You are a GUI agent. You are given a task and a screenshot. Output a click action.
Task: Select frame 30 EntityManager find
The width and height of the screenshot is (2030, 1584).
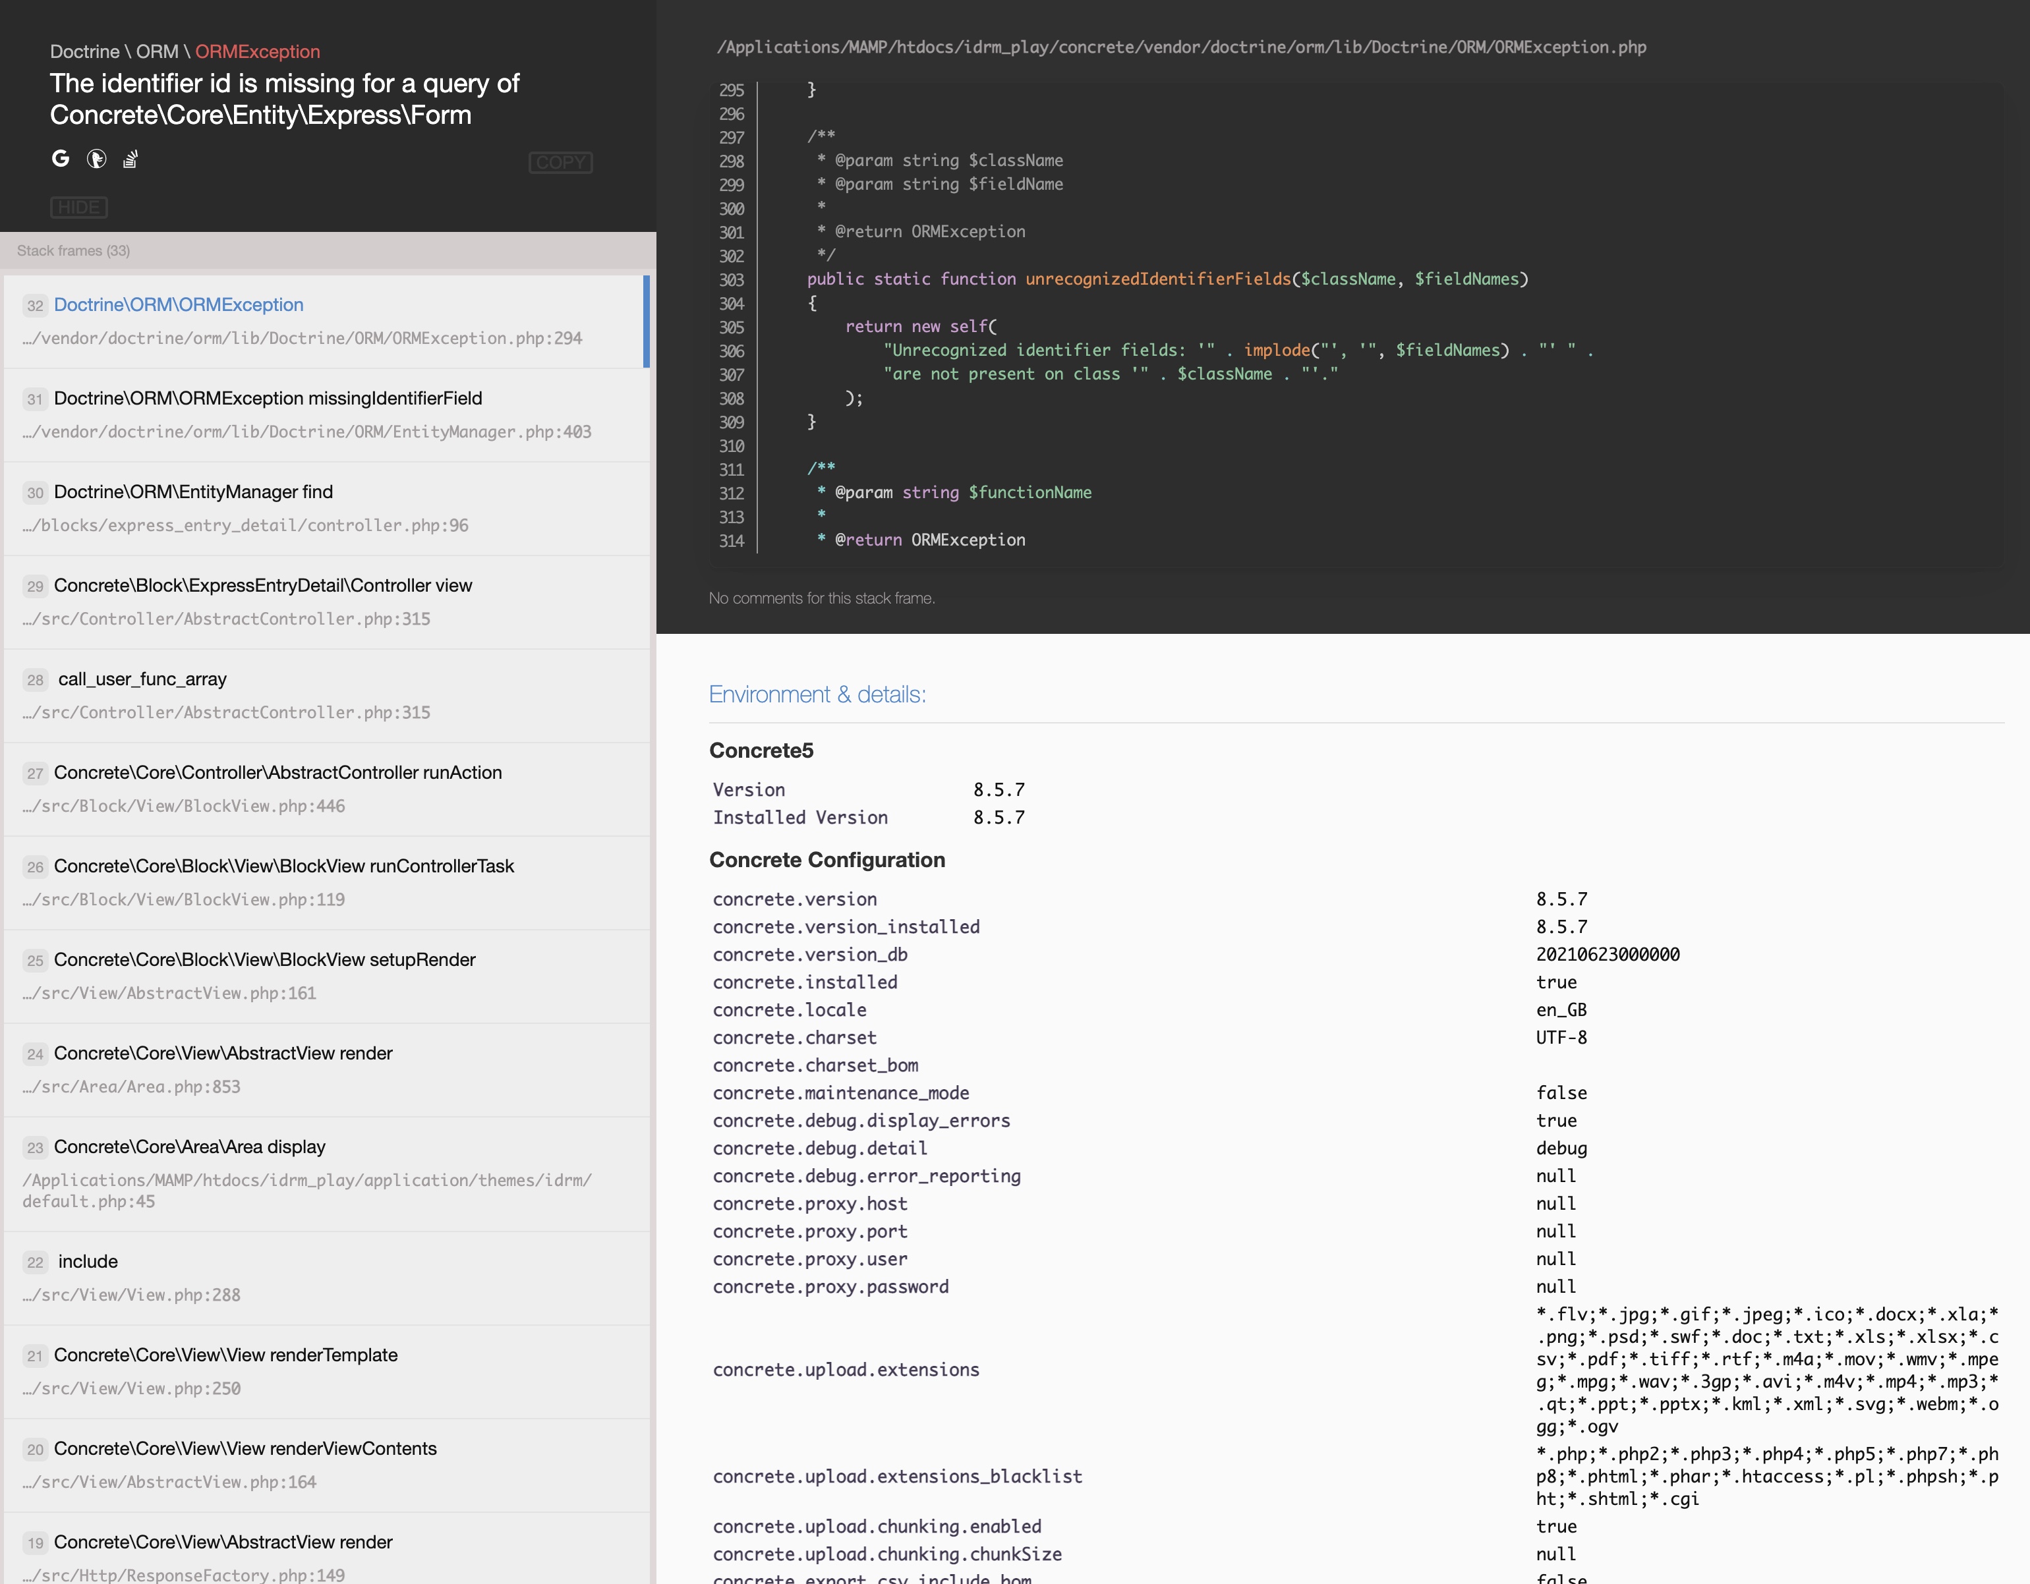point(326,509)
